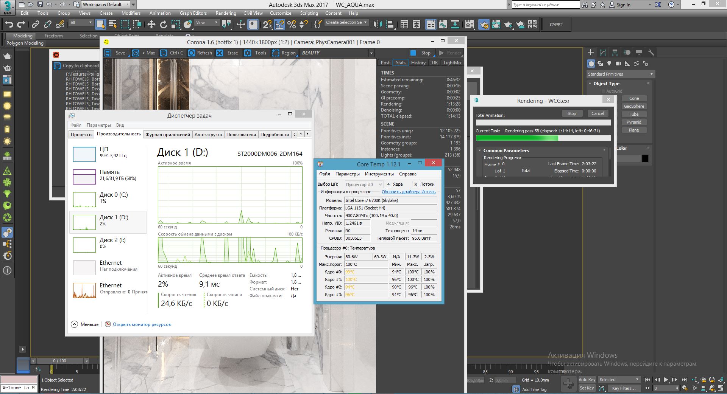
Task: Open Процессор #0 dropdown in Core Temp
Action: point(364,185)
